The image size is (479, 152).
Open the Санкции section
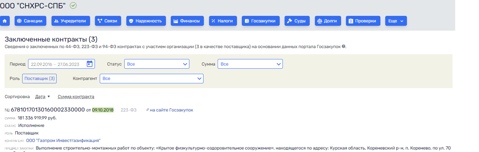(x=30, y=21)
